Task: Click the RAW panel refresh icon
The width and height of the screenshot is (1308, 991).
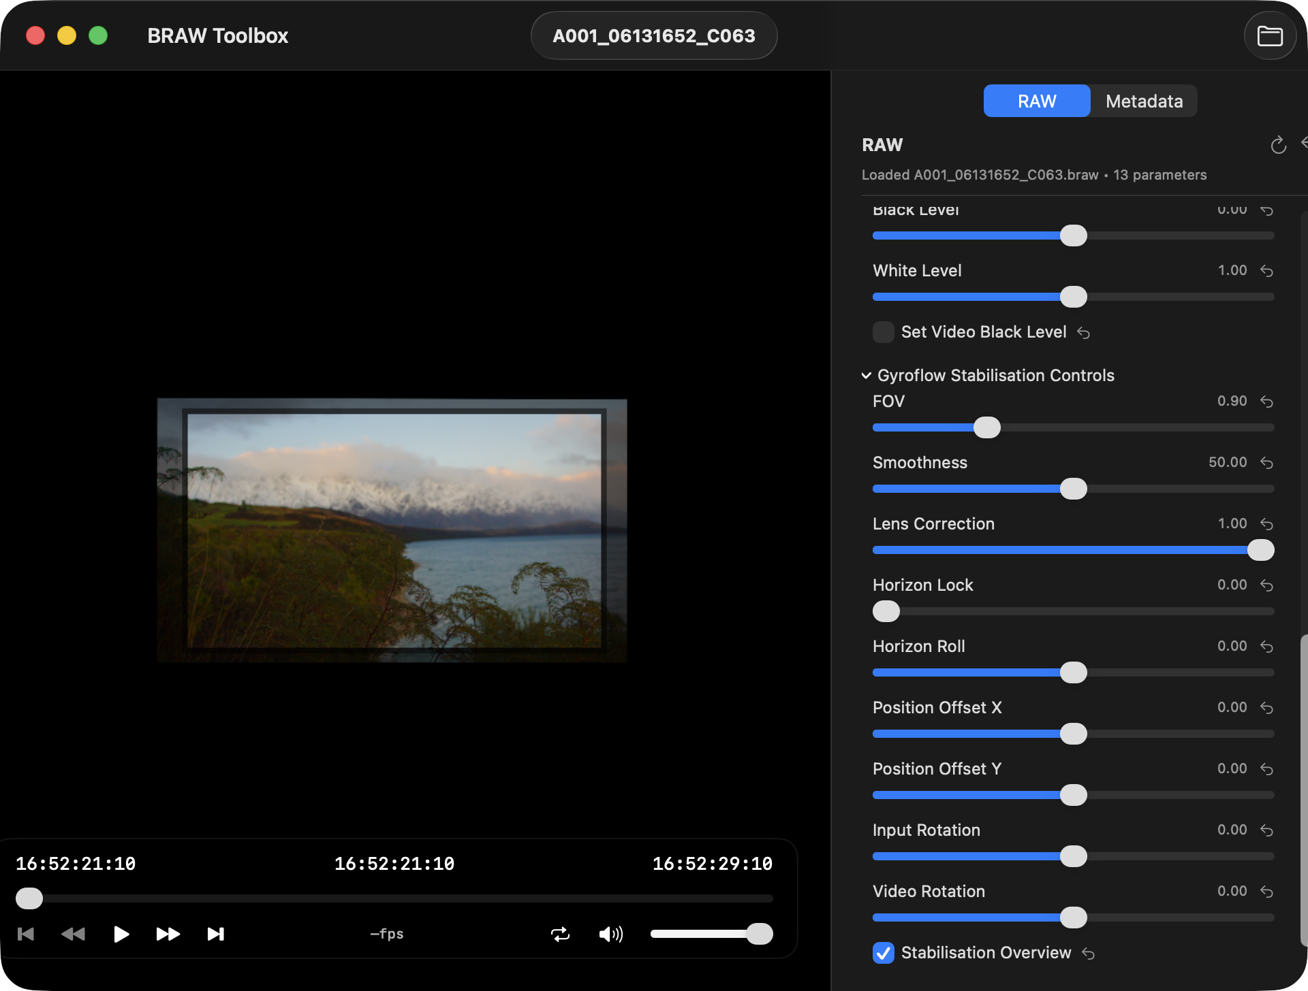Action: point(1278,145)
